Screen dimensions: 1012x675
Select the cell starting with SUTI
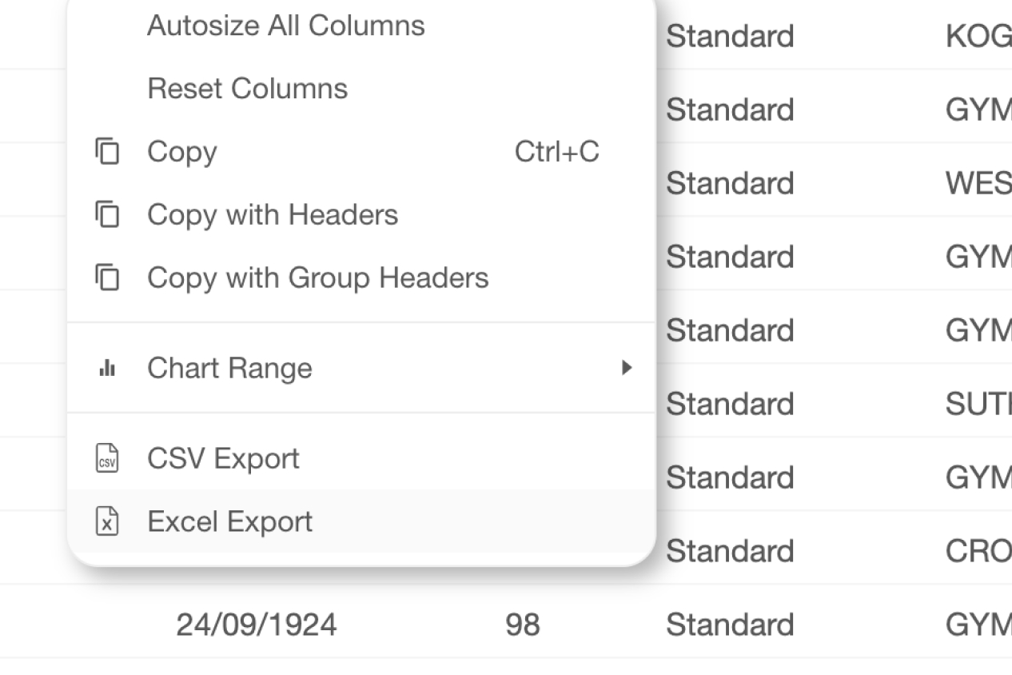click(978, 404)
